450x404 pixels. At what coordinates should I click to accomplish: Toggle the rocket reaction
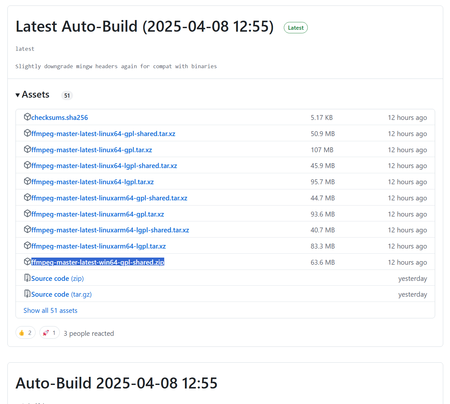[x=49, y=333]
